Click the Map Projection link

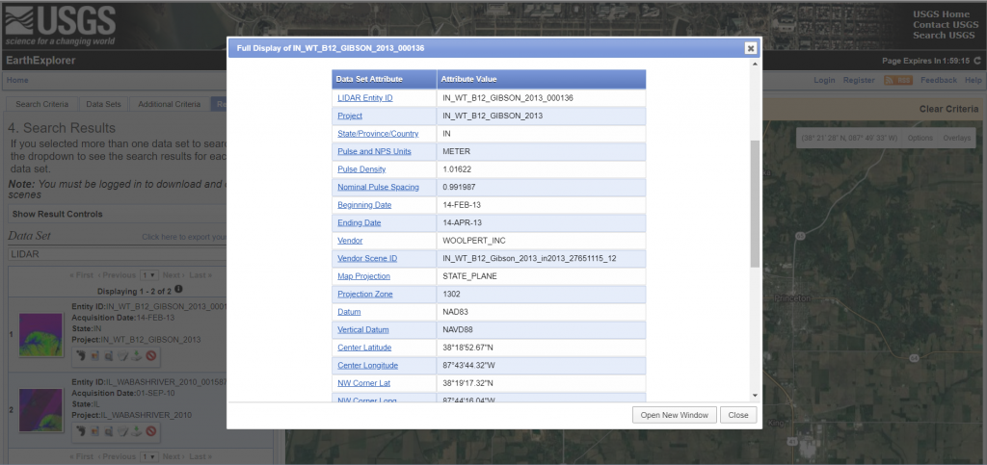[363, 276]
